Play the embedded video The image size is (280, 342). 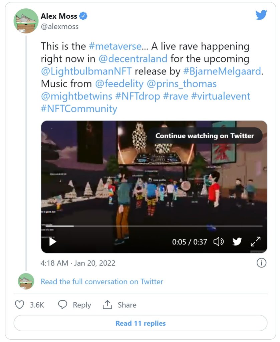click(x=53, y=241)
